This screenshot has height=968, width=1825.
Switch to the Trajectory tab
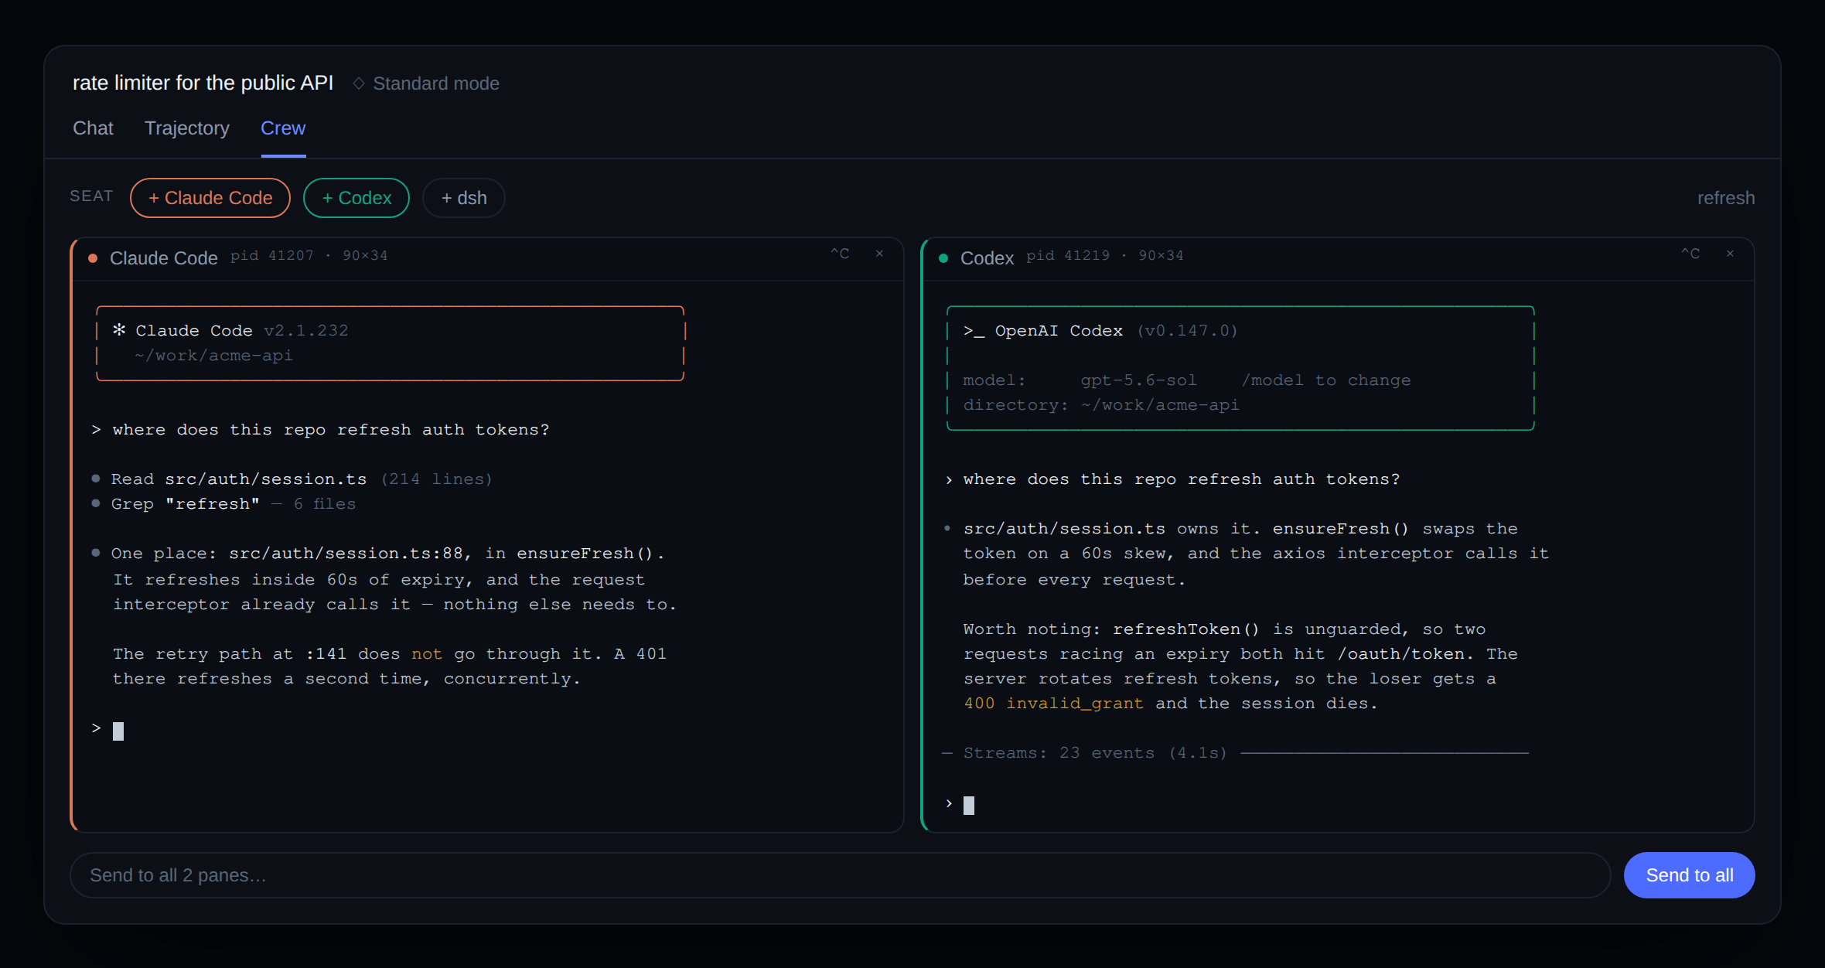click(x=187, y=128)
